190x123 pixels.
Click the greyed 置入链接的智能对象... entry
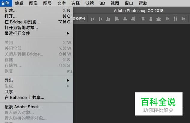pyautogui.click(x=37, y=118)
